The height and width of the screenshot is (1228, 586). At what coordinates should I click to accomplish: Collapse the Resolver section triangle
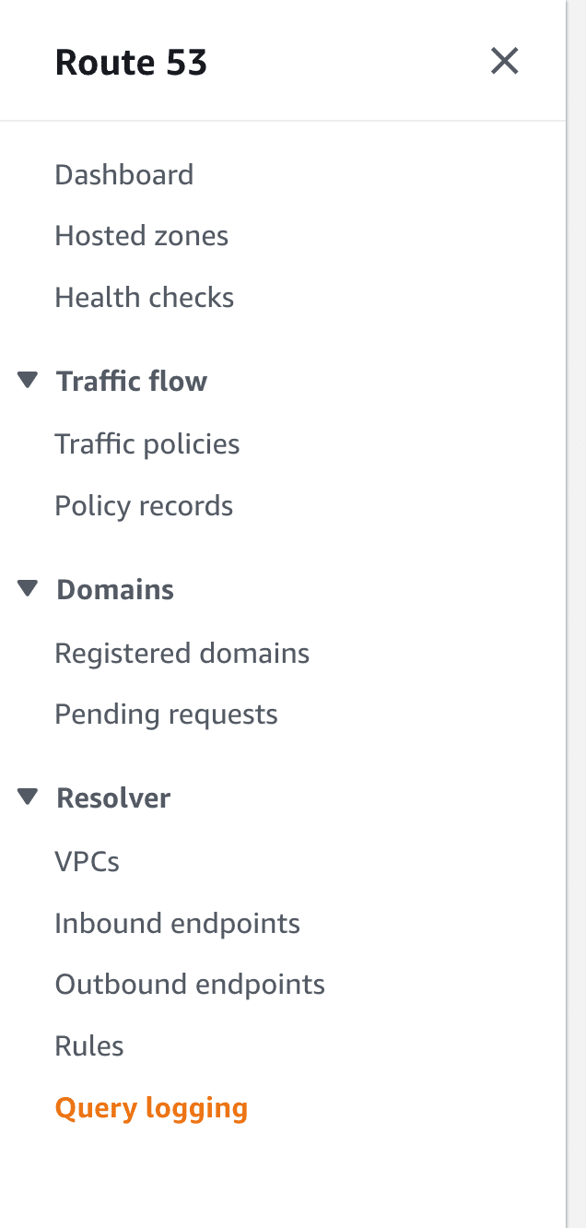28,797
